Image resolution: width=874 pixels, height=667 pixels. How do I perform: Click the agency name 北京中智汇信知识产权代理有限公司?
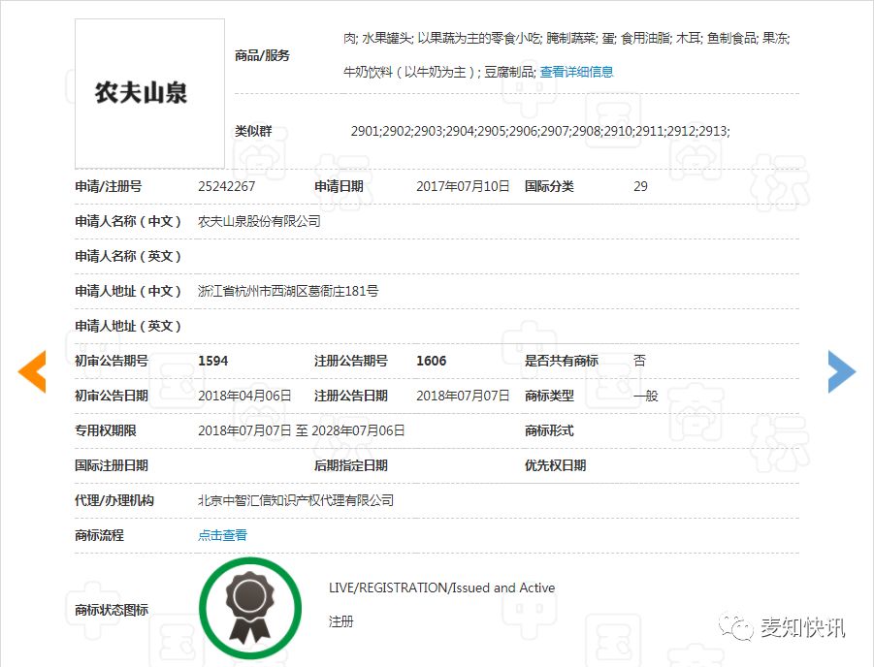click(296, 500)
